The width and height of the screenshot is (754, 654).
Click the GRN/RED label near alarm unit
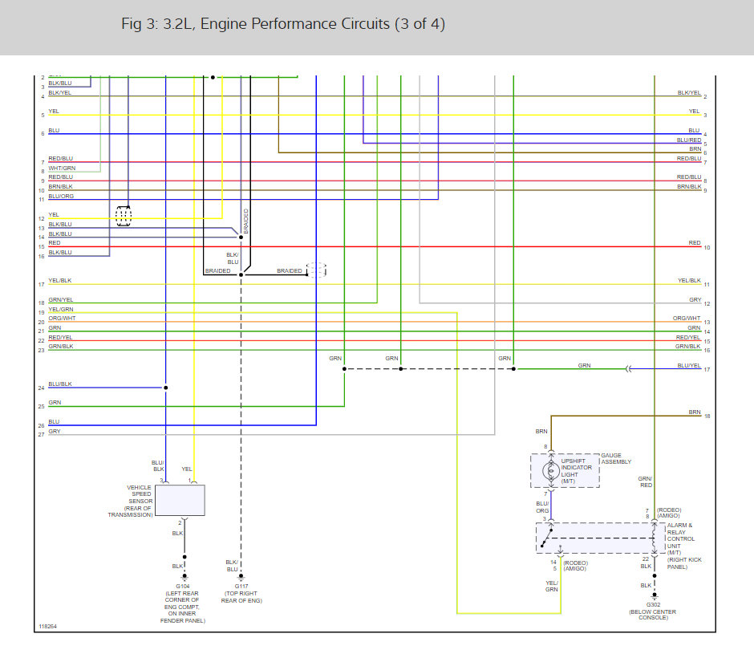[x=646, y=481]
